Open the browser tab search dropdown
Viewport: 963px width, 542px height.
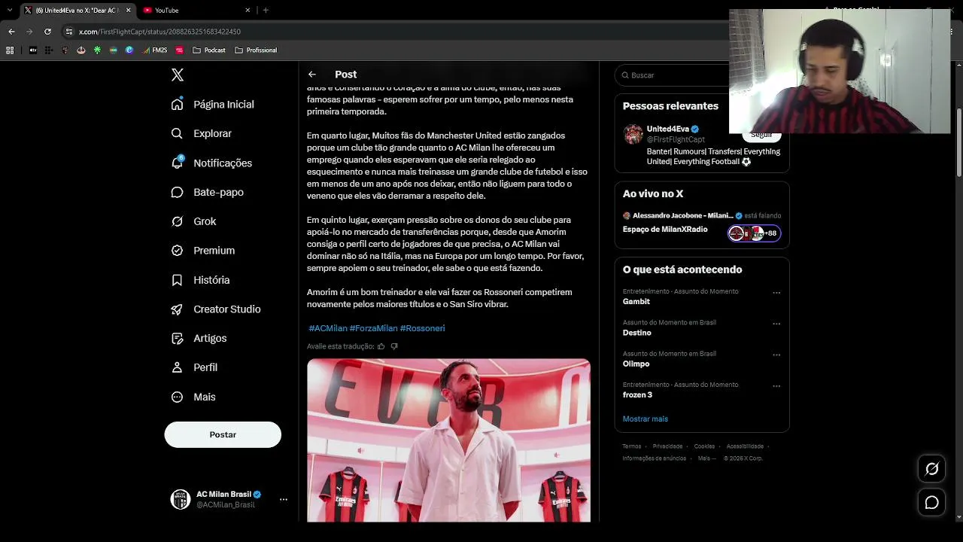(10, 11)
